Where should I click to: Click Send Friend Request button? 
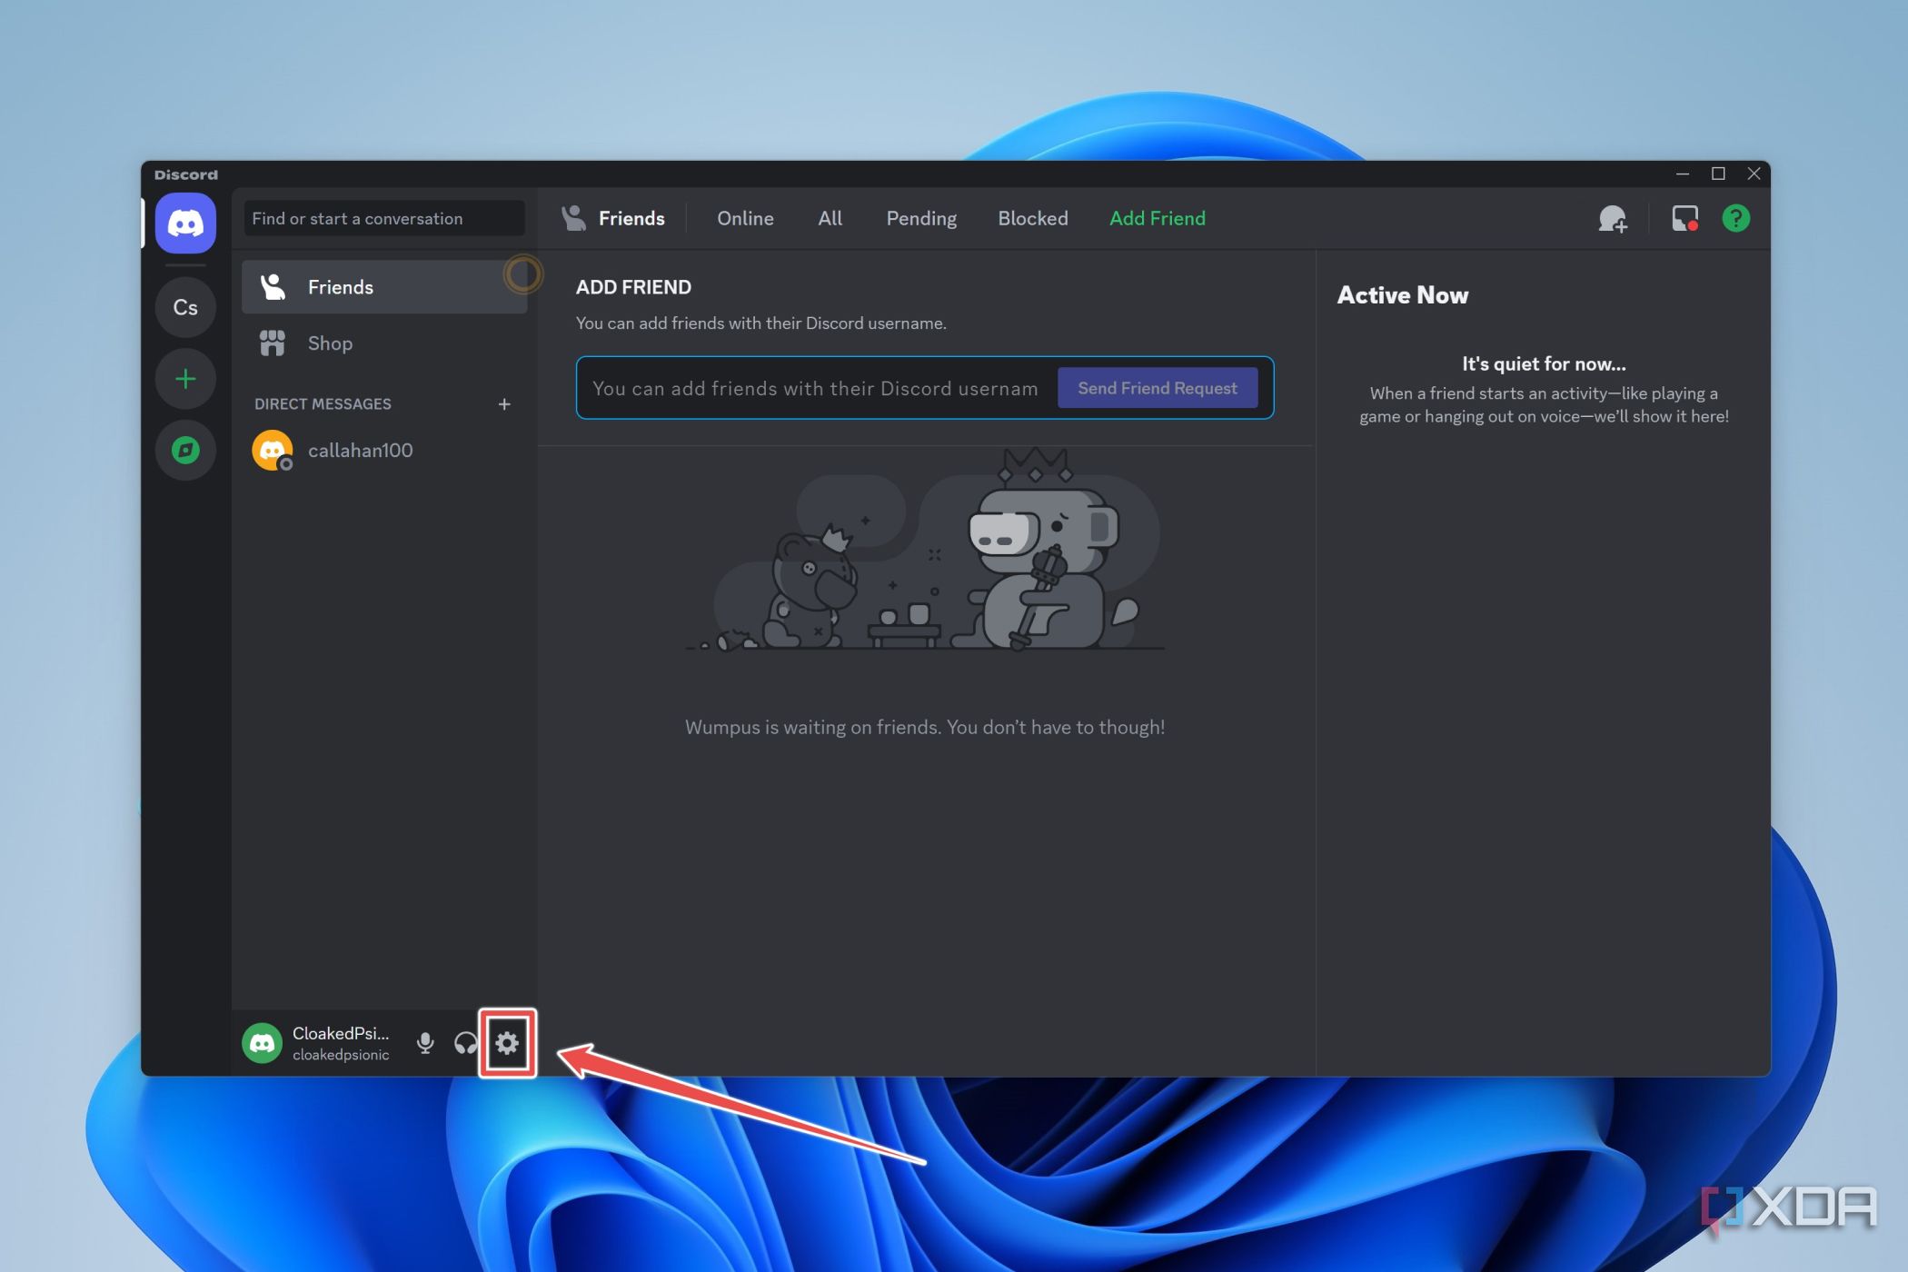[1157, 388]
